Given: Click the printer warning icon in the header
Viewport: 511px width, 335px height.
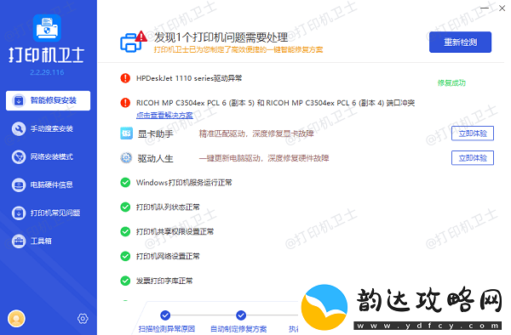Looking at the screenshot, I should click(x=134, y=42).
